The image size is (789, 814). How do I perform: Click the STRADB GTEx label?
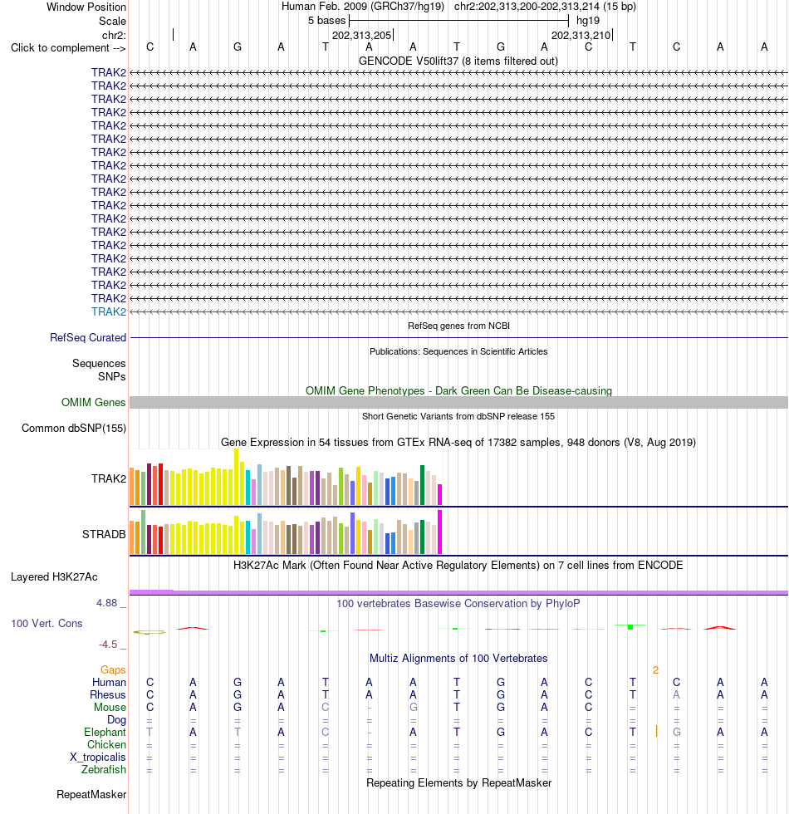(104, 534)
